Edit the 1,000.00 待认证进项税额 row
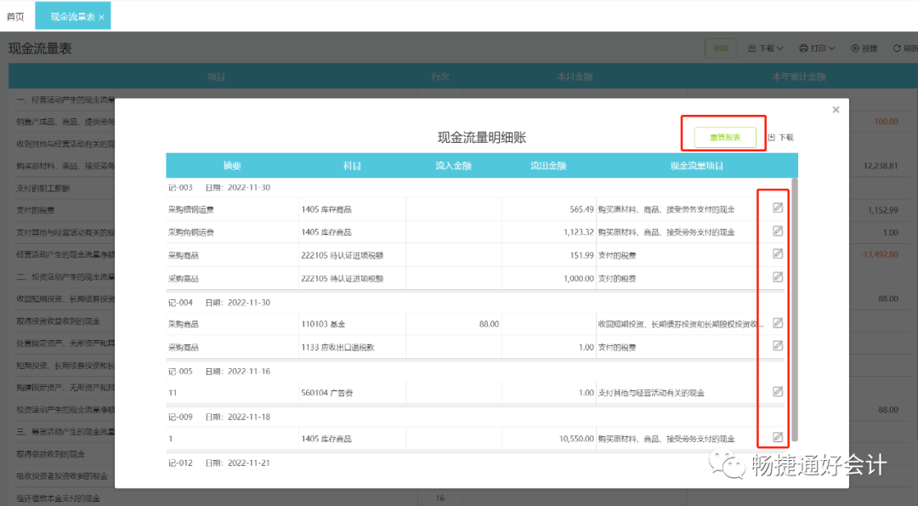918x506 pixels. click(778, 276)
